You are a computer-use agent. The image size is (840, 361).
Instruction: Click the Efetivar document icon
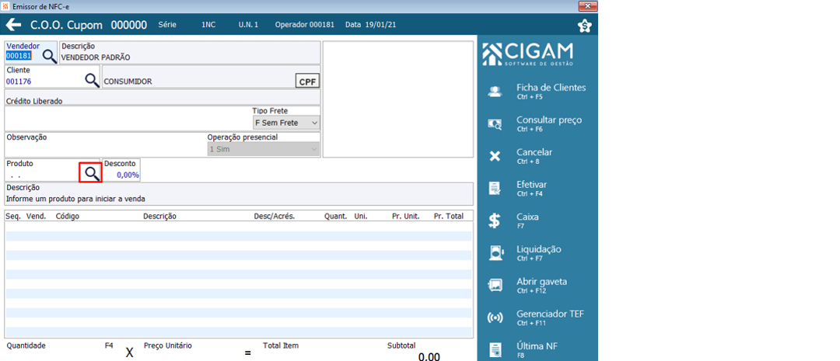pyautogui.click(x=495, y=188)
